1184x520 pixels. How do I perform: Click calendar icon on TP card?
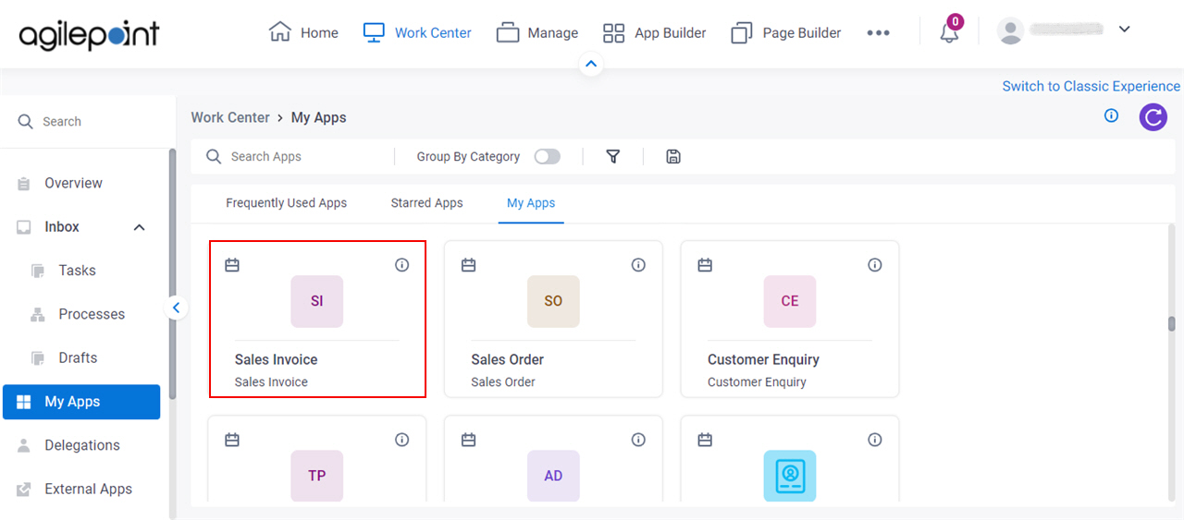232,440
